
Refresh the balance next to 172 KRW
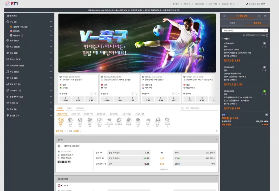[247, 4]
